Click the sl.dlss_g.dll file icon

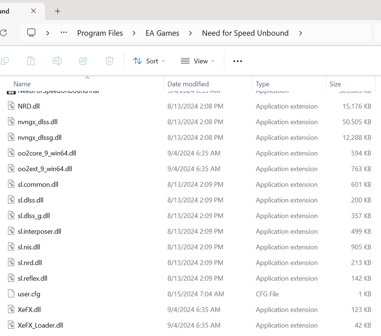click(11, 215)
